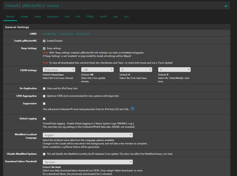
Task: Open the Cron hour interval dropdown
Action: (x=59, y=70)
